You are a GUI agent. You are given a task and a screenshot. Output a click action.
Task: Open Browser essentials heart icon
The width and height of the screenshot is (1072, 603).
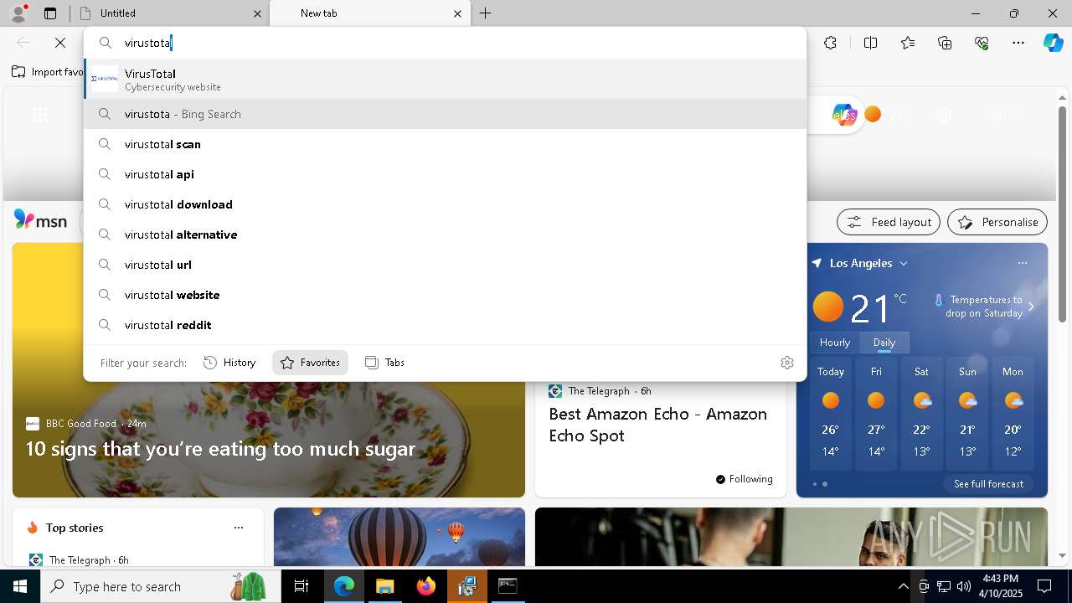(982, 43)
